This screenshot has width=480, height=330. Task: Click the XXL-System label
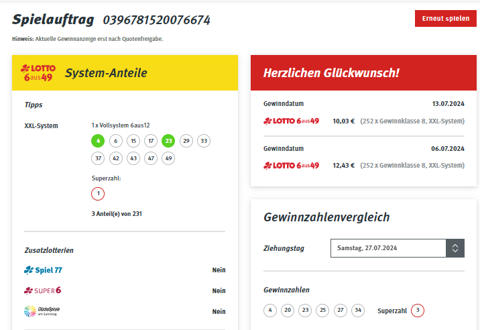(41, 125)
